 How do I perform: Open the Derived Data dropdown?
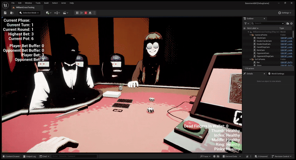[232, 156]
